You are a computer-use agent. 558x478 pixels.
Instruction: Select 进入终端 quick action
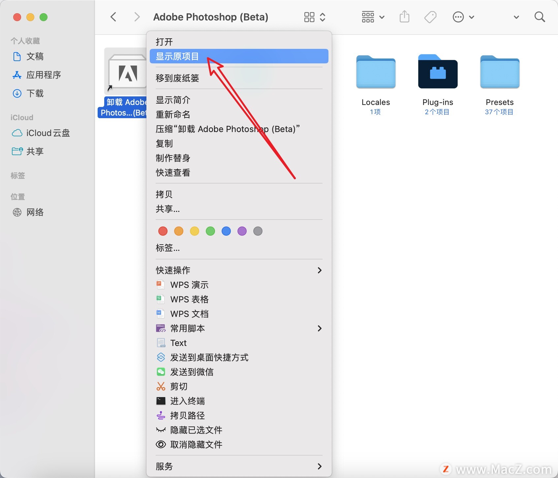[x=187, y=401]
